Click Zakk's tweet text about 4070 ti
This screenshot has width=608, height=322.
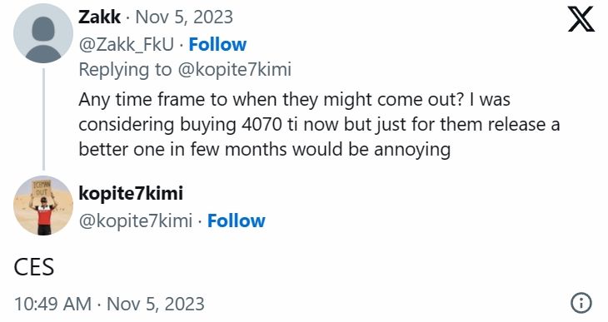pos(319,124)
